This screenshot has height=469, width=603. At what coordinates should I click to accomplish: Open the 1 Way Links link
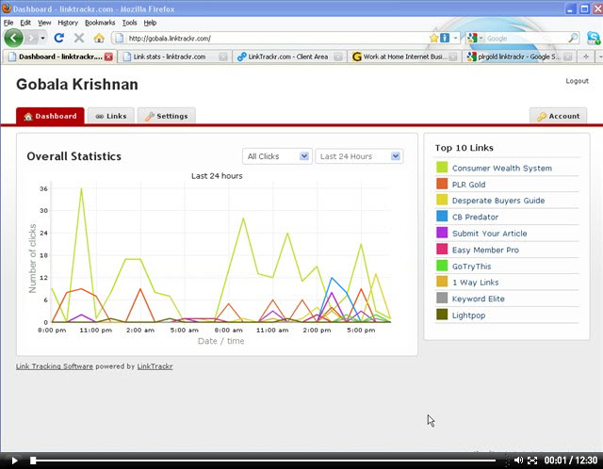pos(475,283)
